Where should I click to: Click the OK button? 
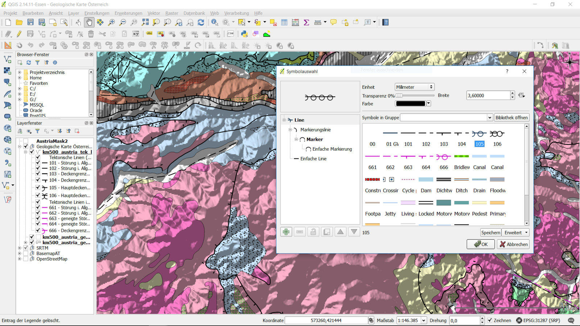tap(481, 244)
